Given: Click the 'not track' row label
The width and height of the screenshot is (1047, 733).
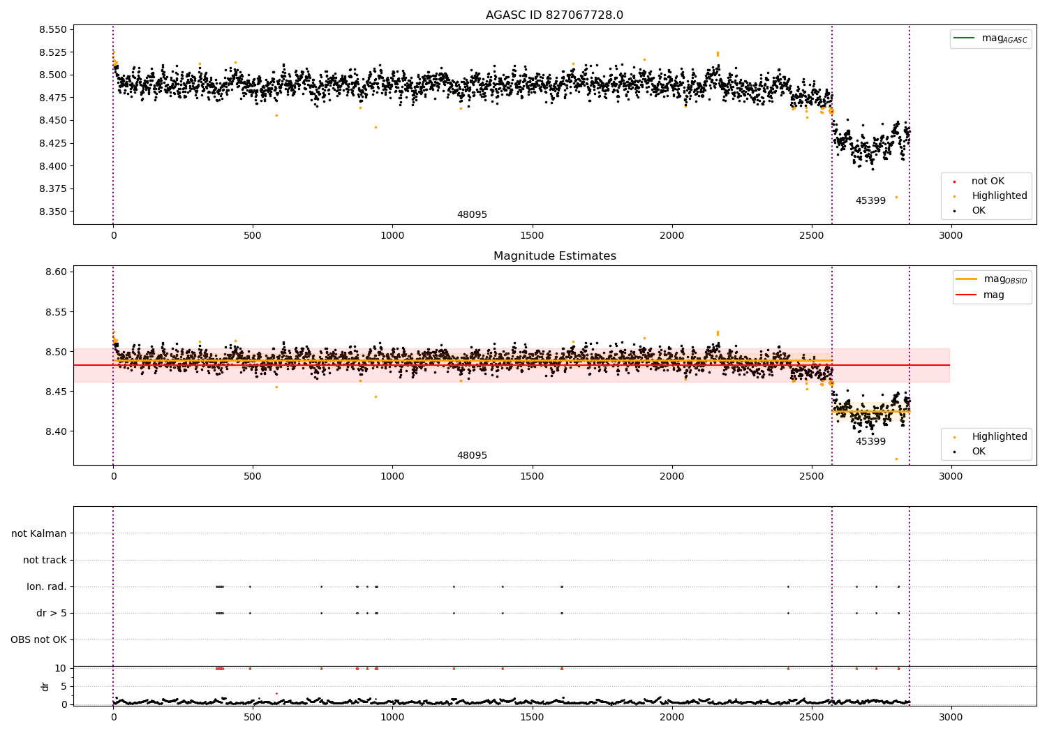Looking at the screenshot, I should (45, 561).
